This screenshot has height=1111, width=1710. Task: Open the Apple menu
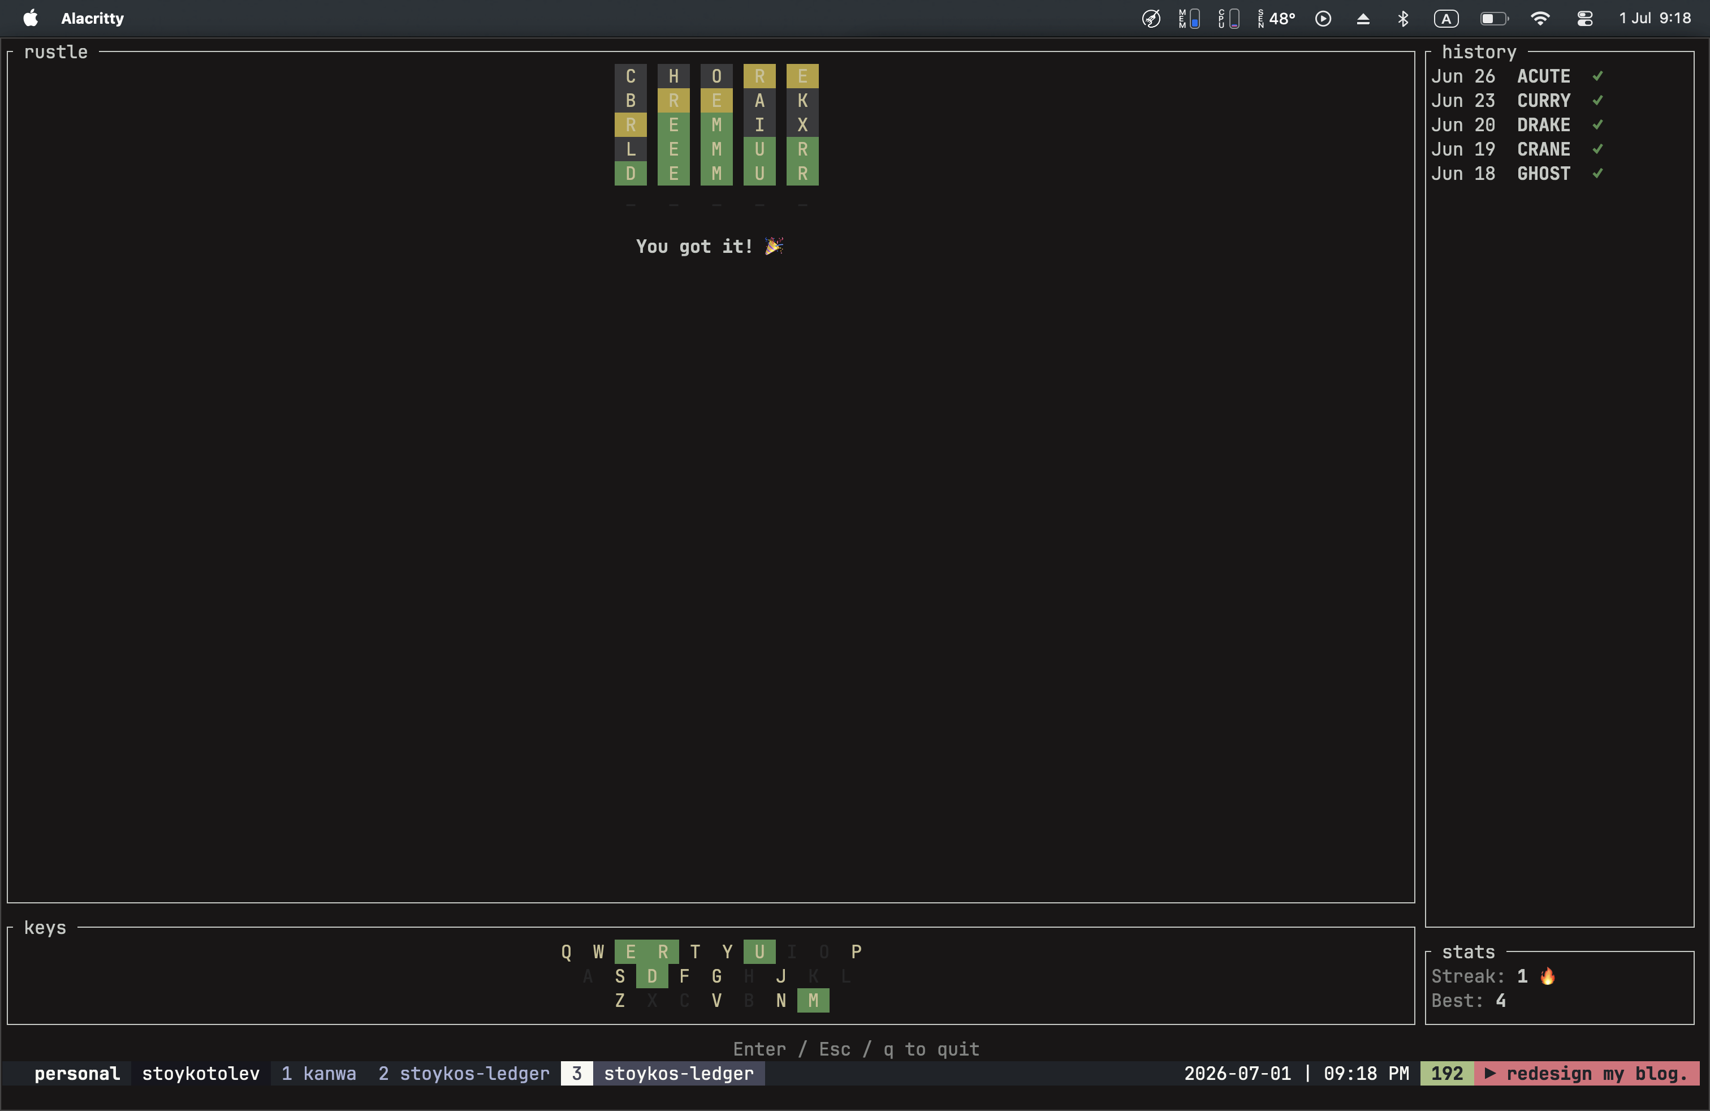pos(30,18)
